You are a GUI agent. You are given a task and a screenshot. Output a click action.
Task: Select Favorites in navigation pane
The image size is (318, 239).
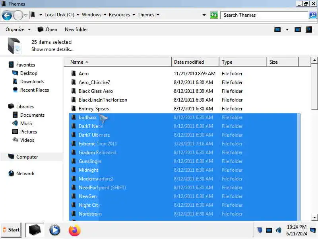(x=22, y=65)
